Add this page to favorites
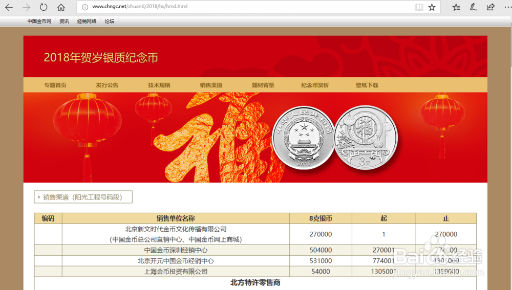The width and height of the screenshot is (512, 290). coord(432,7)
